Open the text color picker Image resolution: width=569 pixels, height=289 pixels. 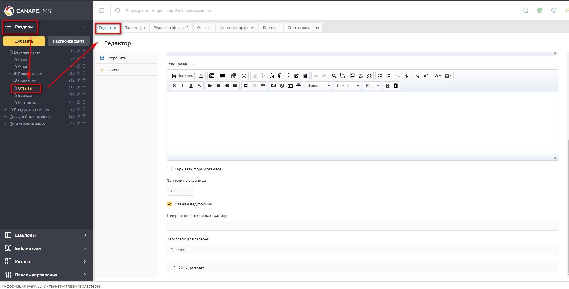[437, 76]
